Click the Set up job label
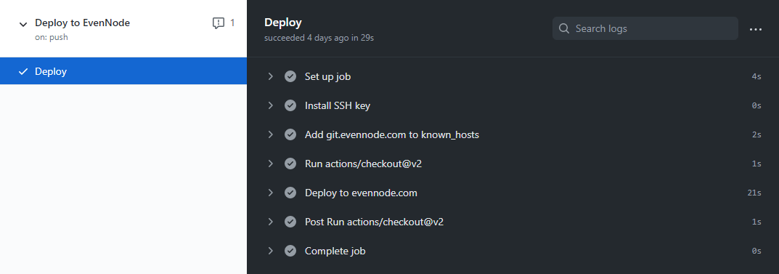Viewport: 779px width, 274px height. [328, 76]
